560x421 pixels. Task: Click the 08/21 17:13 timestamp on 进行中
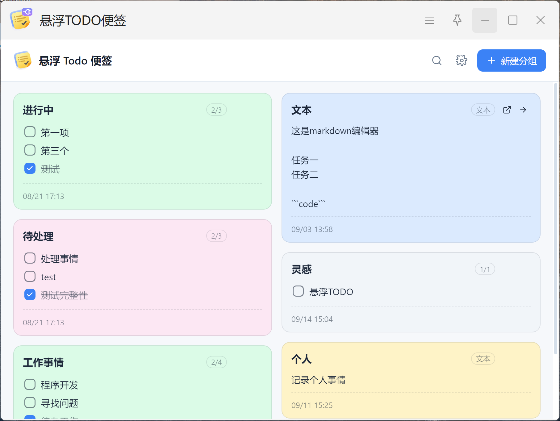pyautogui.click(x=44, y=196)
